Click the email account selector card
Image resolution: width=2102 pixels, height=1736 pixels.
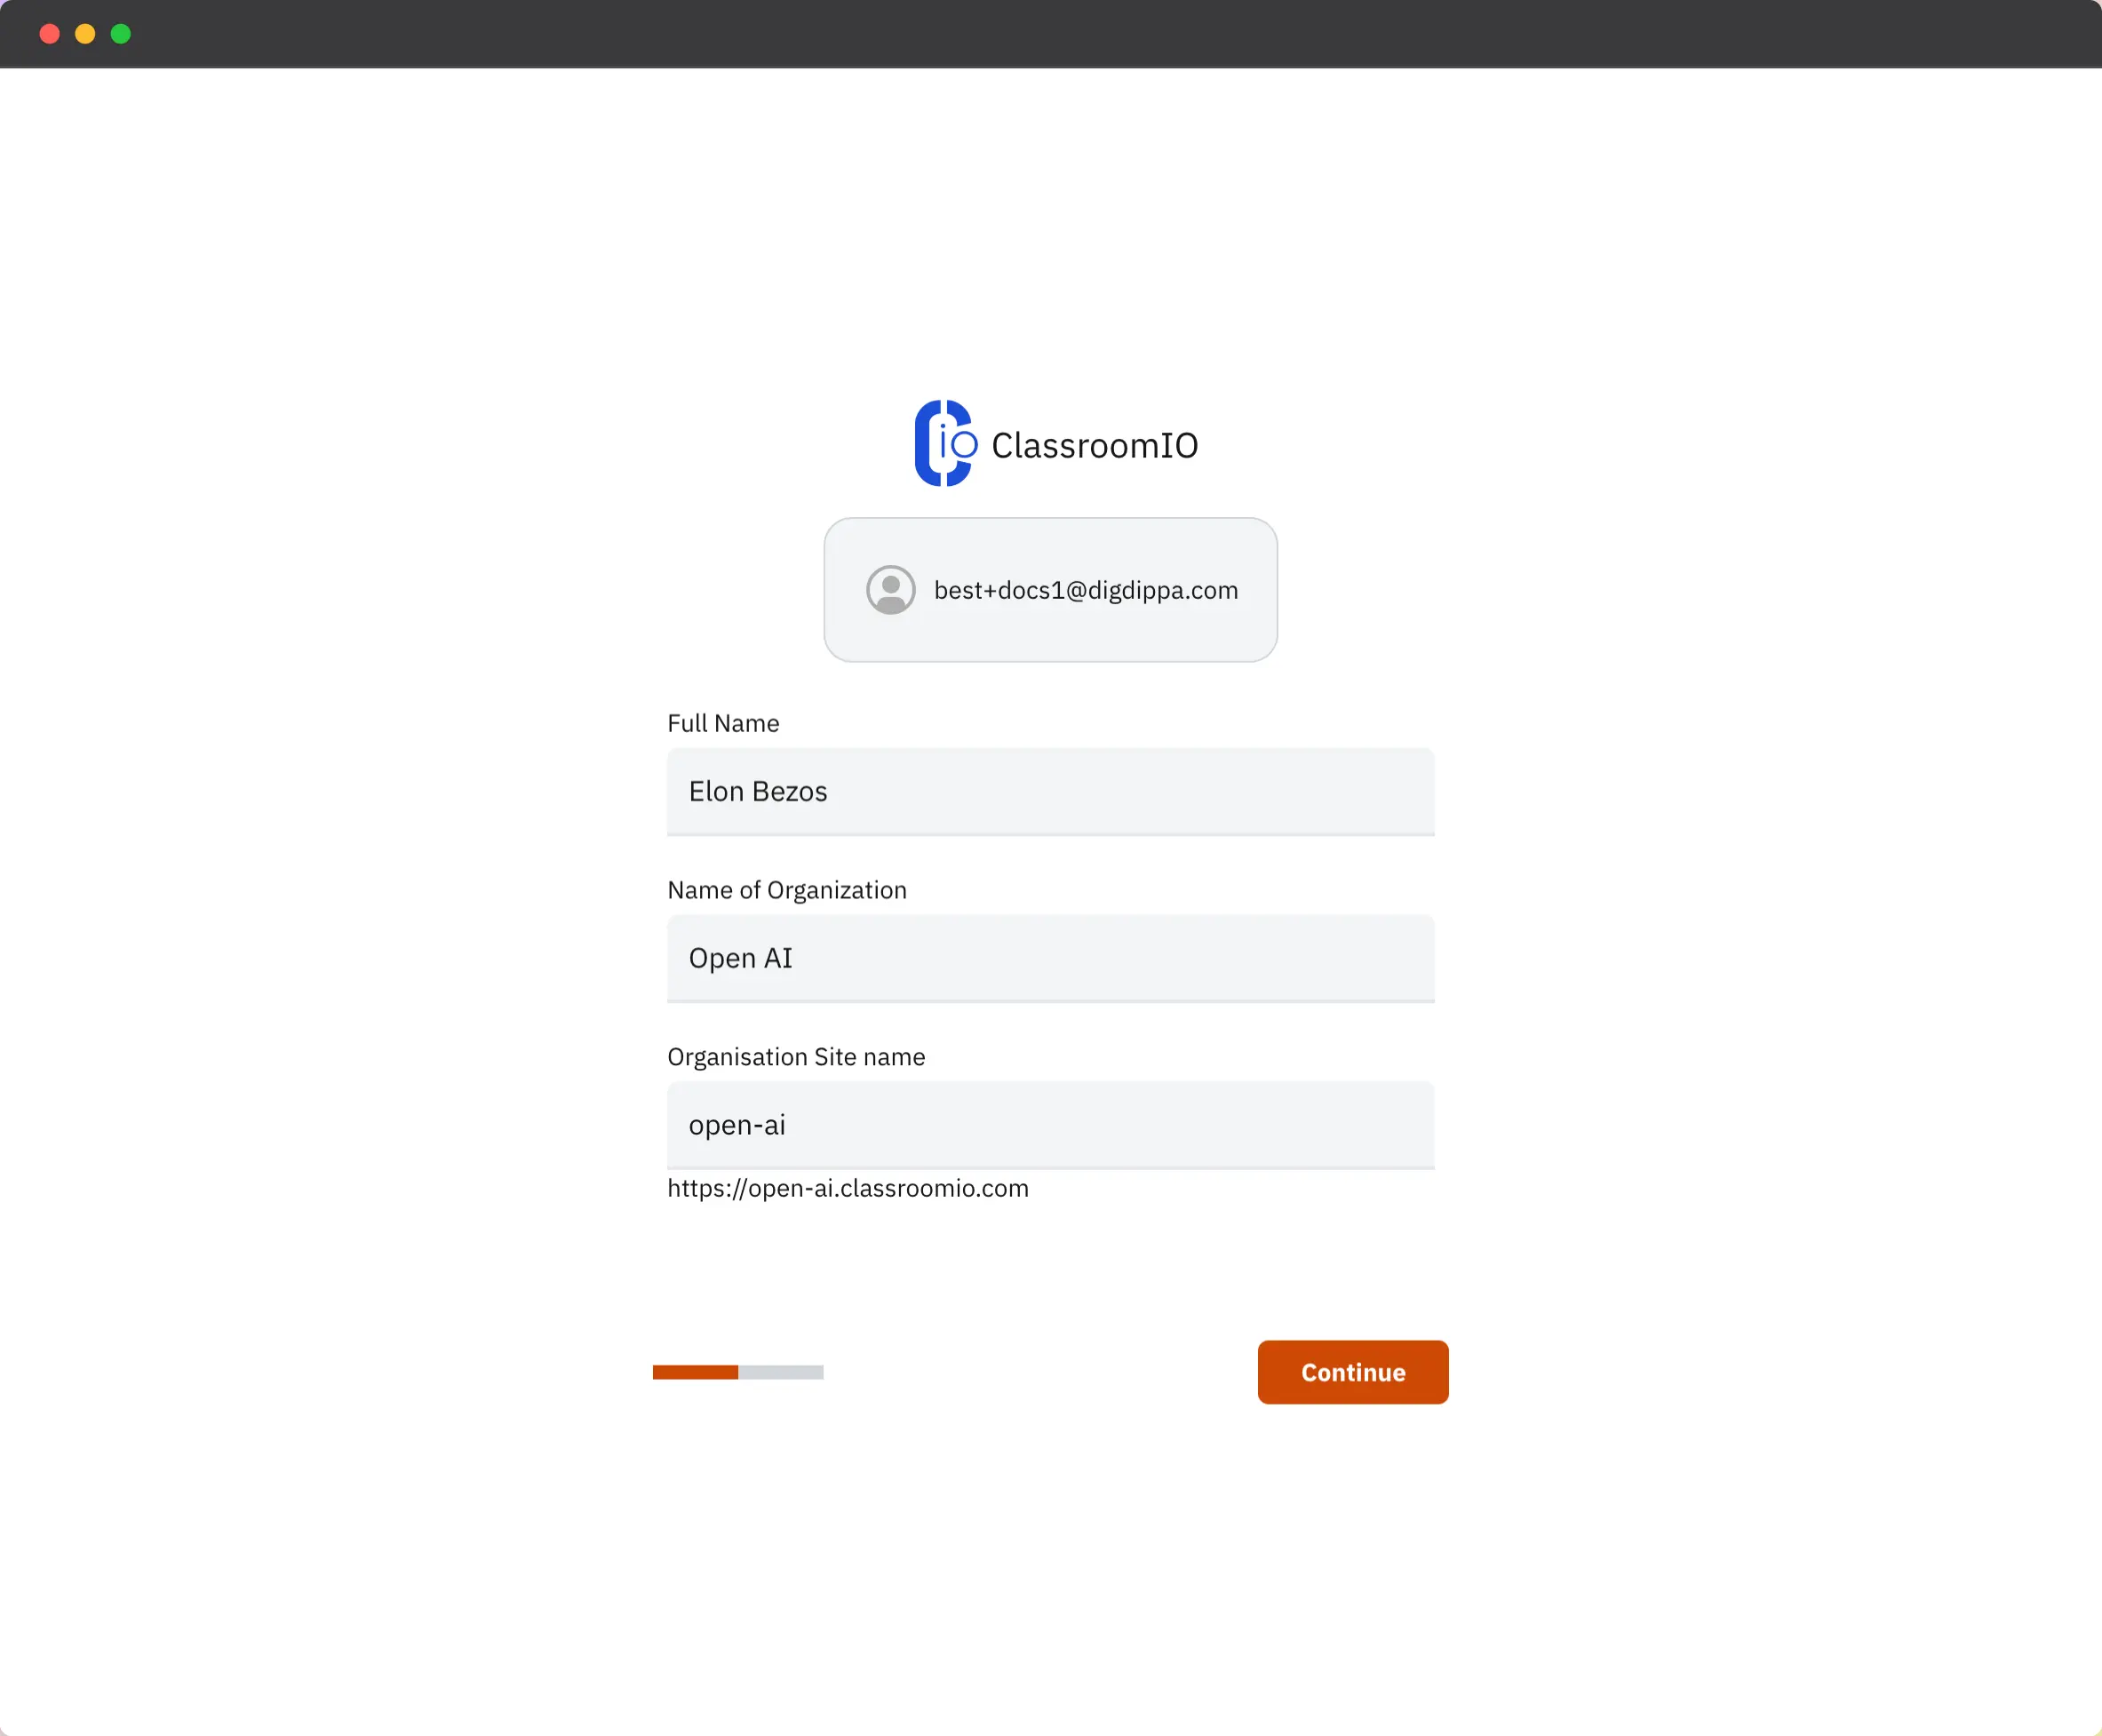pyautogui.click(x=1051, y=588)
